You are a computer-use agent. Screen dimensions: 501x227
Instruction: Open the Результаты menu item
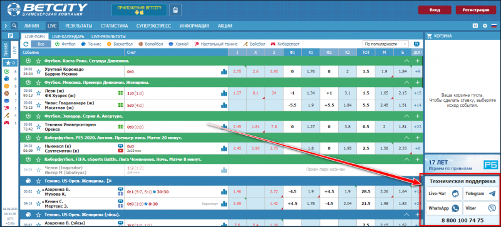point(79,26)
